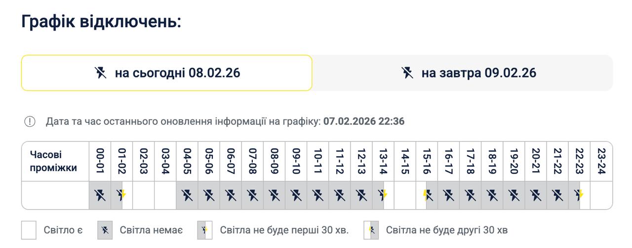Click the power-off icon in the 18-19 slot

[x=492, y=195]
